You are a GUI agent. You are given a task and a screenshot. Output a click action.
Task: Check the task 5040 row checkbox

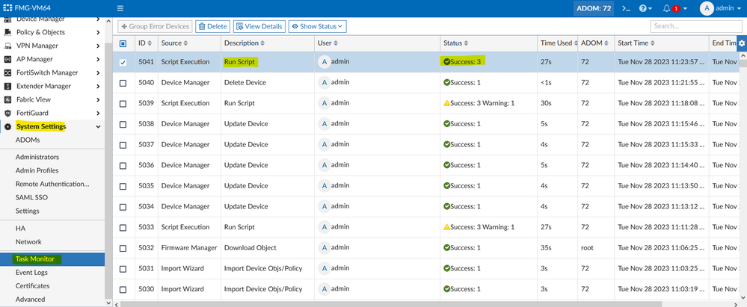(123, 83)
